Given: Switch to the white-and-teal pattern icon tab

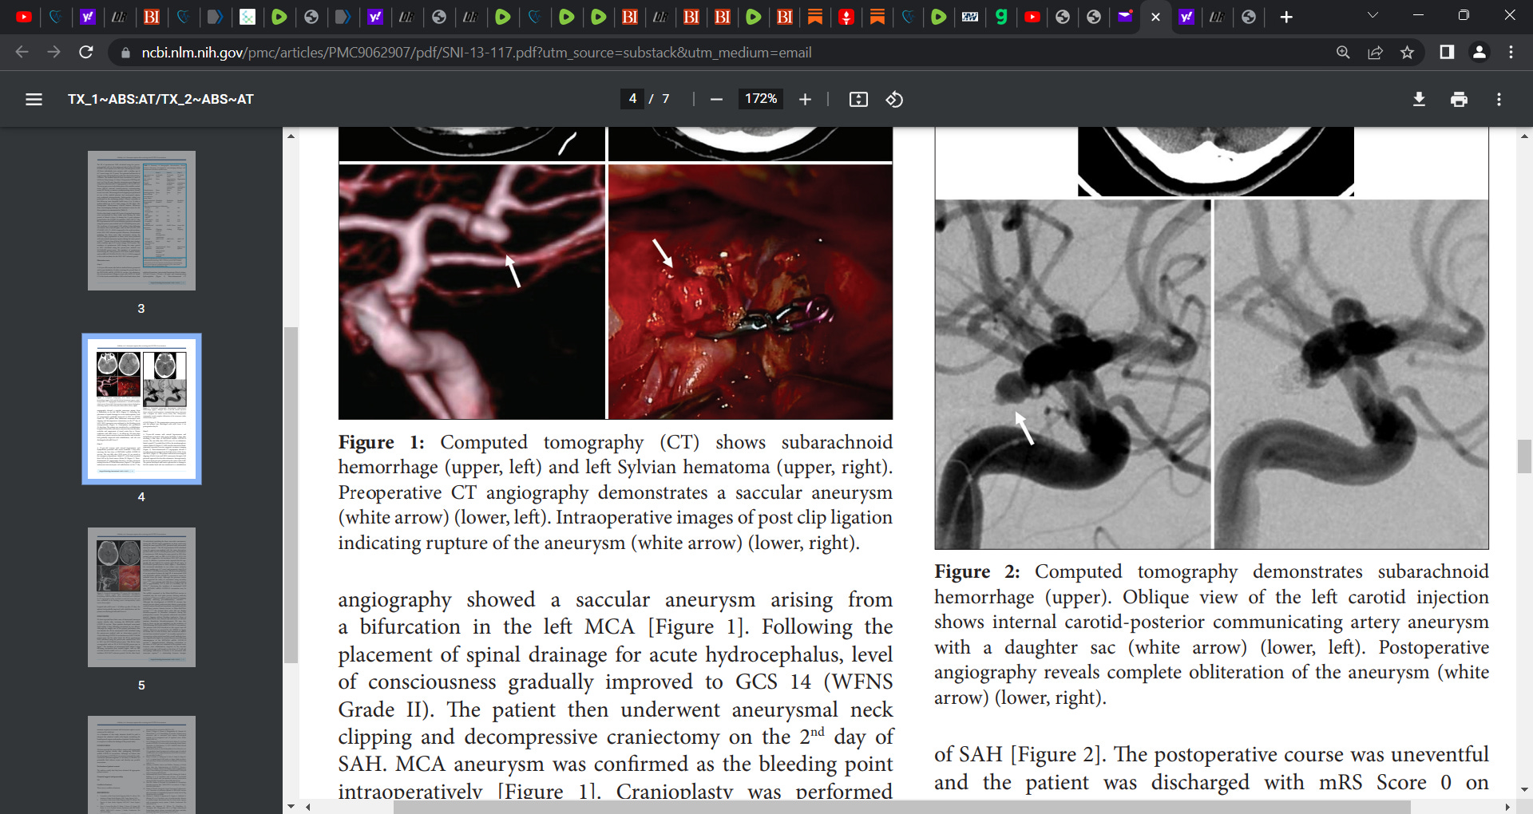Looking at the screenshot, I should [248, 17].
